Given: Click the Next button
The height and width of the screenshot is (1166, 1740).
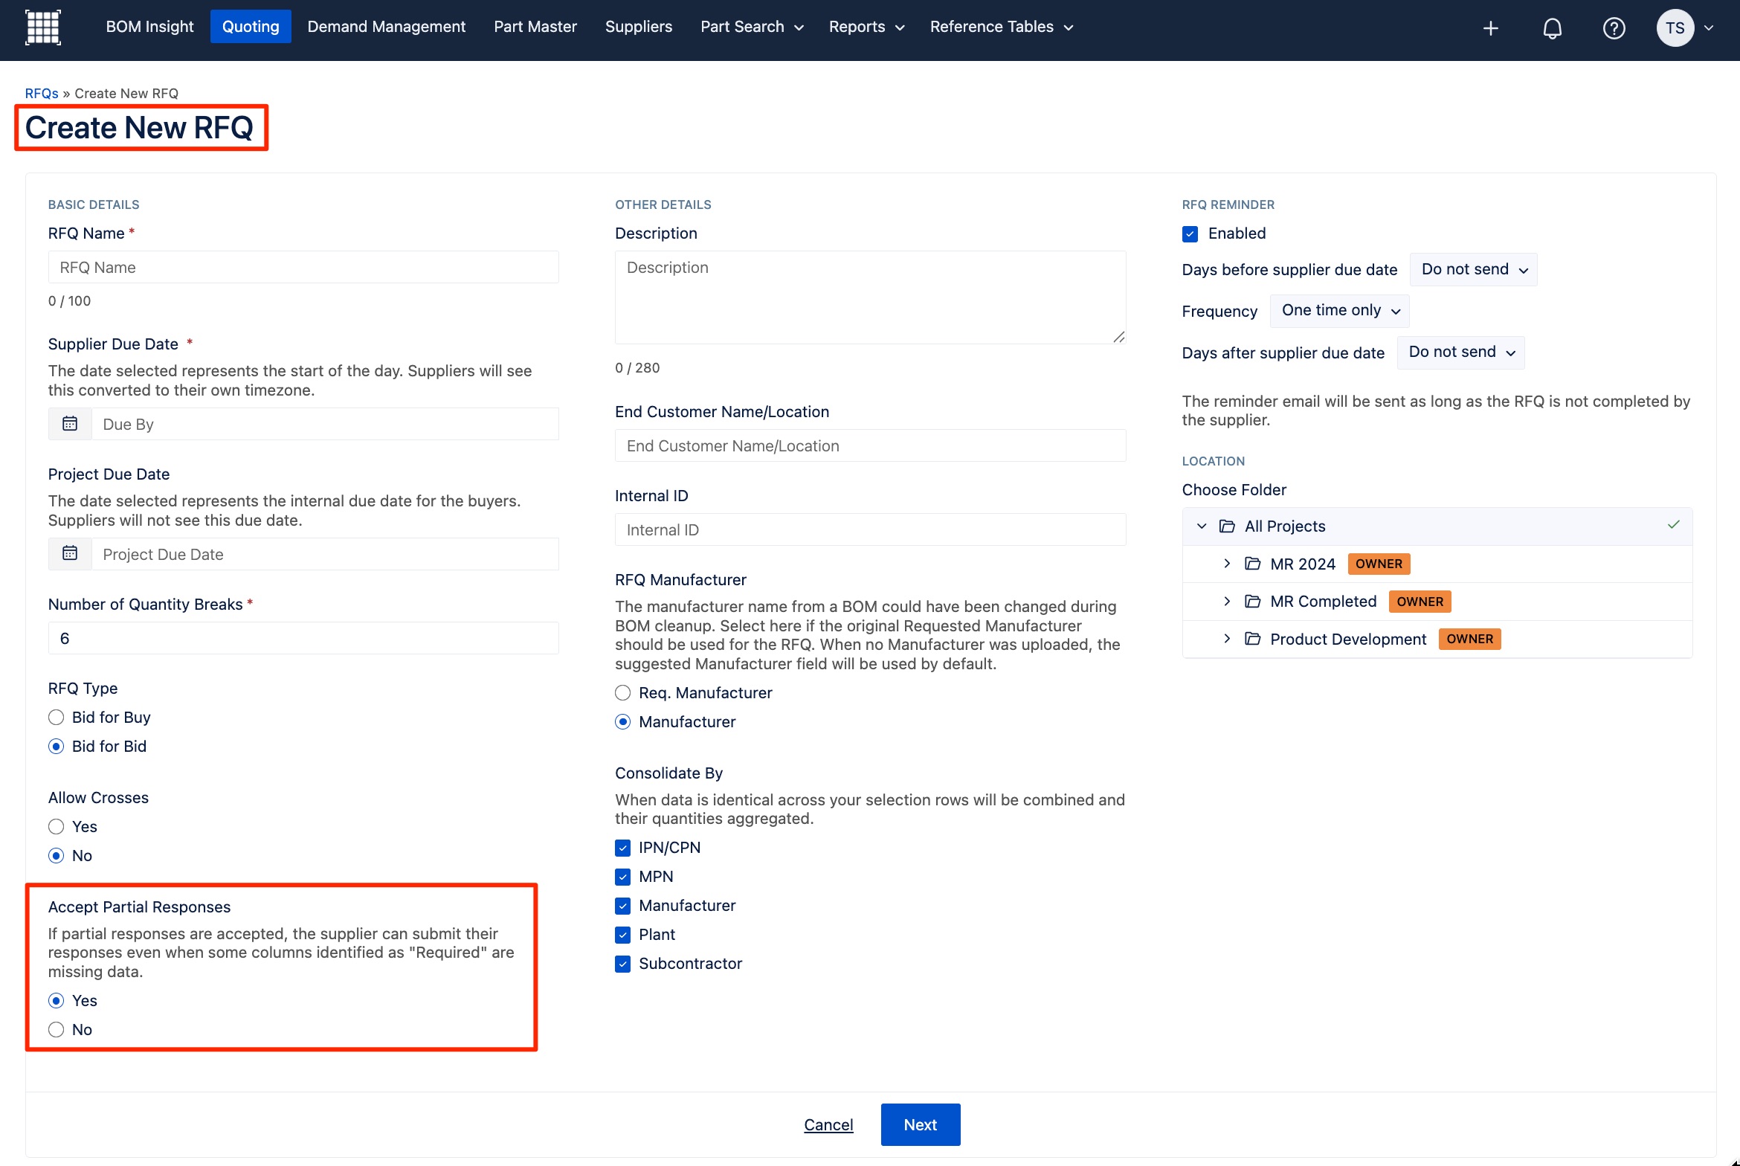Looking at the screenshot, I should [920, 1125].
